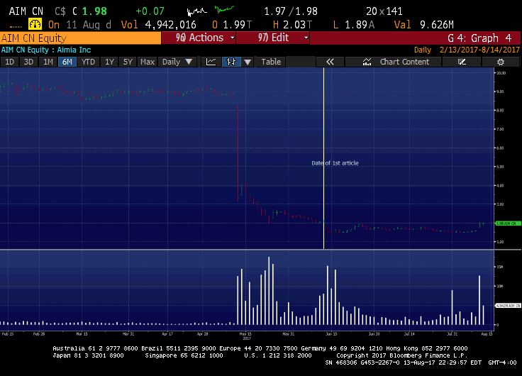Image resolution: width=522 pixels, height=376 pixels.
Task: Click the AIM CN Equity security field
Action: [x=81, y=38]
